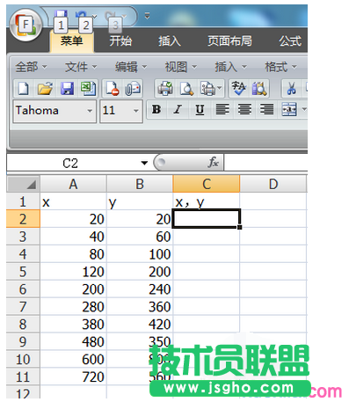Switch to the 页面布局 ribbon tab
Image resolution: width=349 pixels, height=402 pixels.
(229, 40)
